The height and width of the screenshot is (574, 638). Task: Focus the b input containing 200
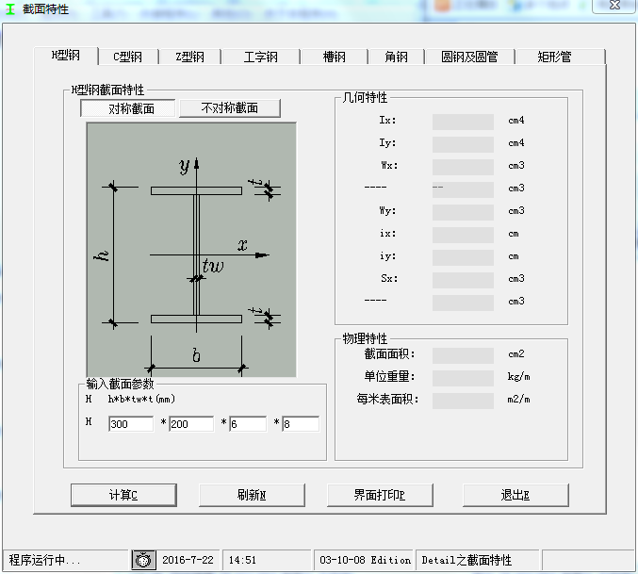[191, 424]
